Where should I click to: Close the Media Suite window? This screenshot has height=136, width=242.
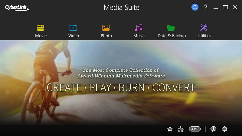[235, 7]
